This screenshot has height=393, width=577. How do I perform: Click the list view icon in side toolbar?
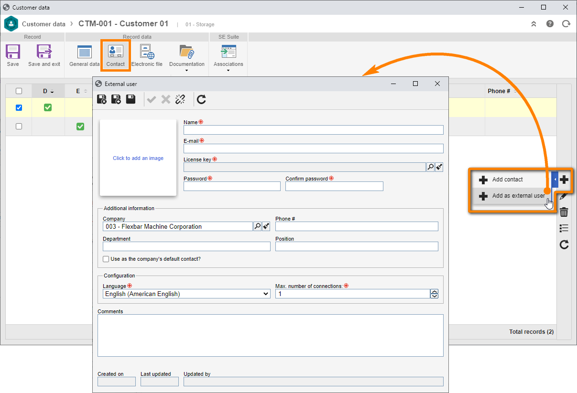click(x=564, y=228)
